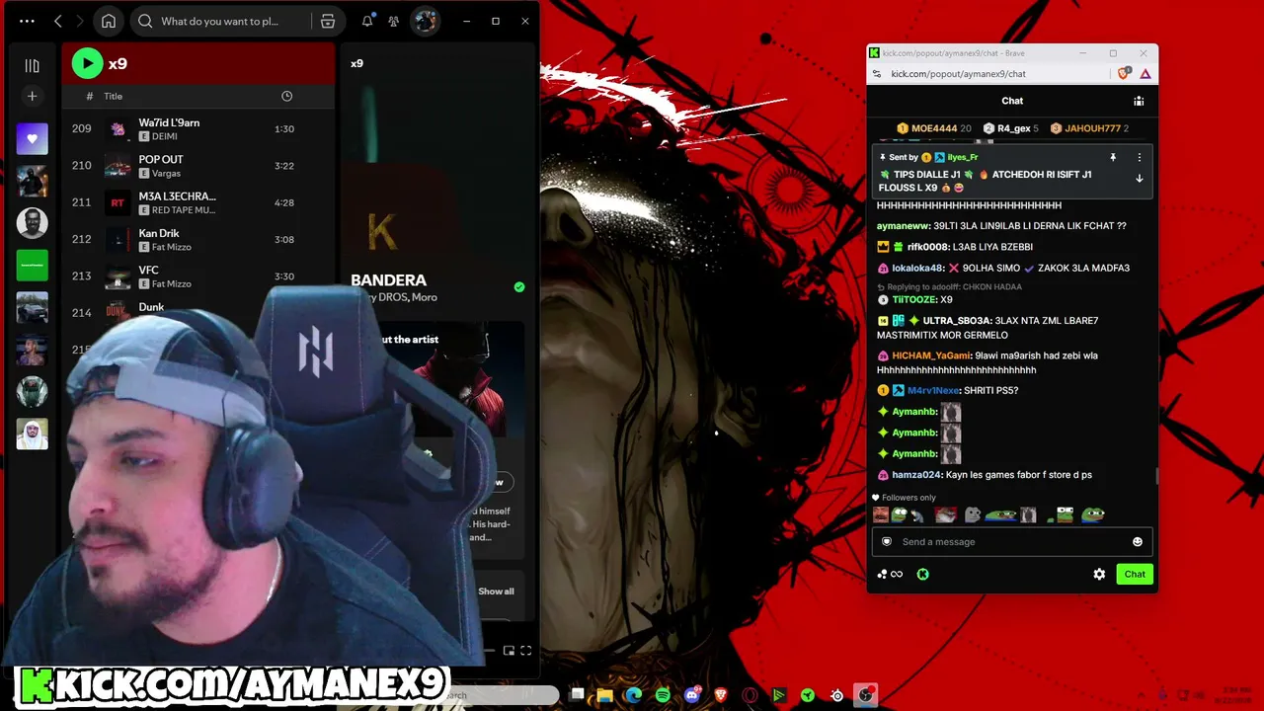Open the green Kick icon below chat input
Screen dimensions: 1264x711
coord(922,574)
